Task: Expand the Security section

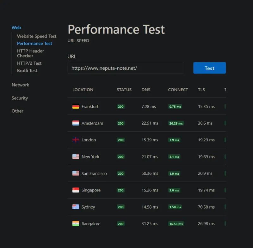Action: 20,98
